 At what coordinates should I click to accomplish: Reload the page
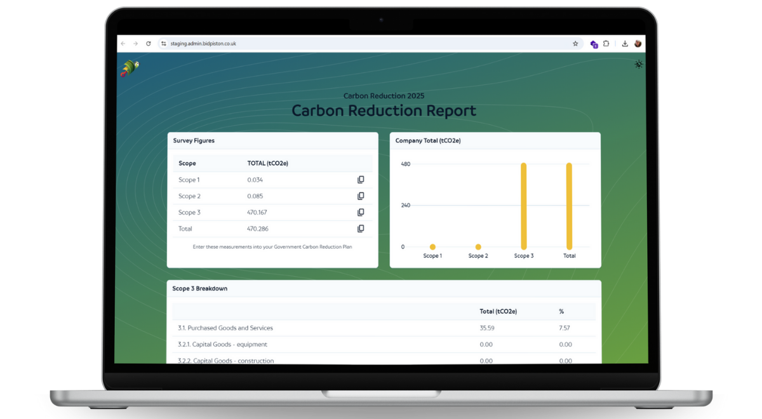(x=149, y=44)
